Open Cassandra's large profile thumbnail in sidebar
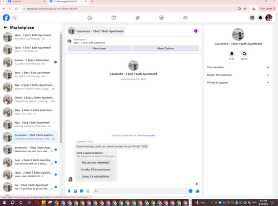Screen dimensions: 278x206 pyautogui.click(x=238, y=34)
